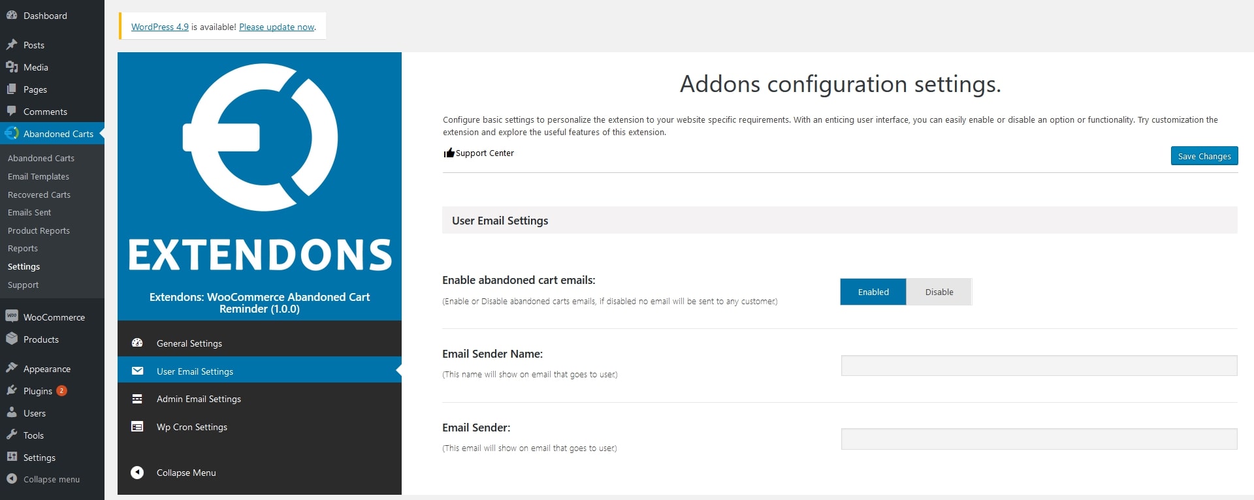The height and width of the screenshot is (500, 1254).
Task: Click into the Email Sender field
Action: pyautogui.click(x=1038, y=439)
